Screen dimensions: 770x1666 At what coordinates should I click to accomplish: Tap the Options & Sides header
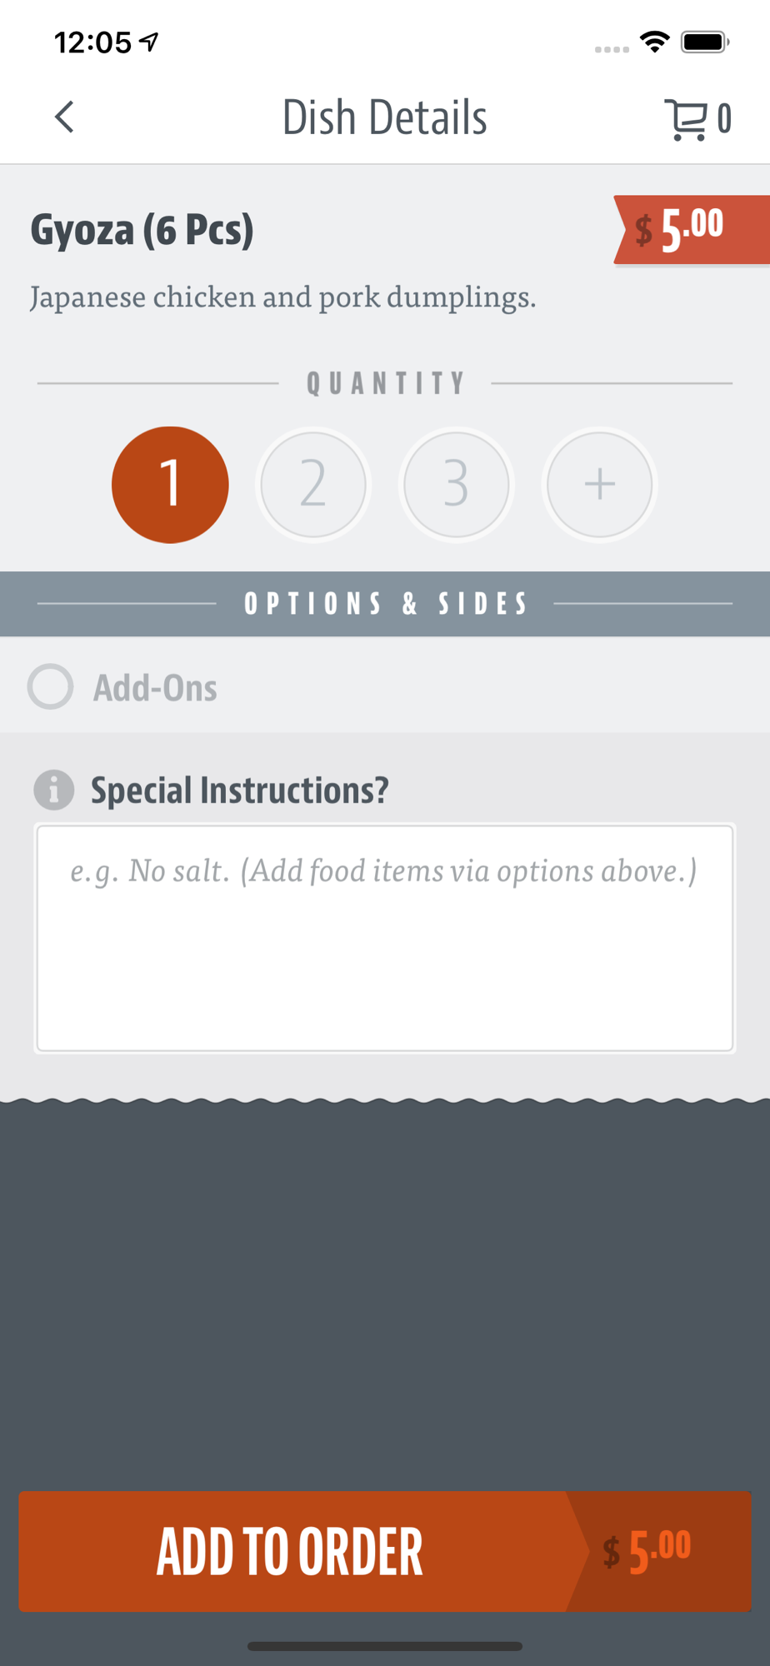pos(385,604)
